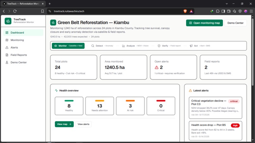Image resolution: width=255 pixels, height=143 pixels.
Task: Click the Open monitoring map button
Action: click(x=204, y=23)
